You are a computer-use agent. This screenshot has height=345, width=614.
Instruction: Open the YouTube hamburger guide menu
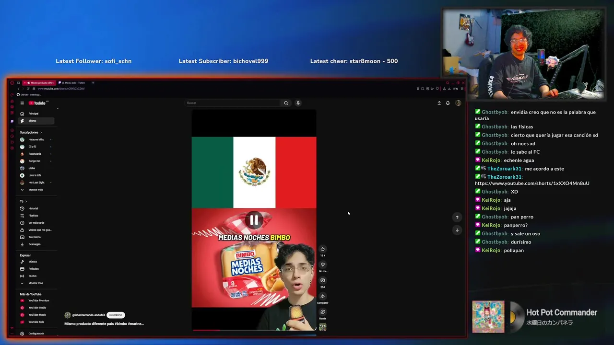coord(22,103)
